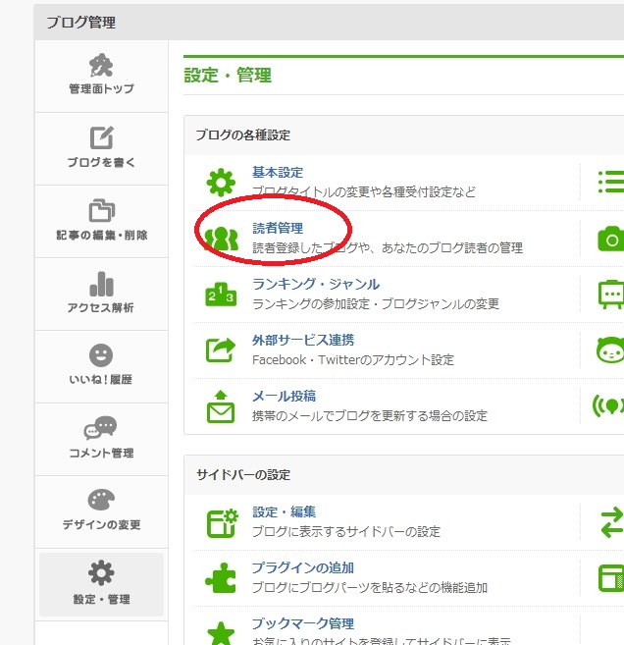
Task: Open コメント管理 from the left menu
Action: point(101,439)
